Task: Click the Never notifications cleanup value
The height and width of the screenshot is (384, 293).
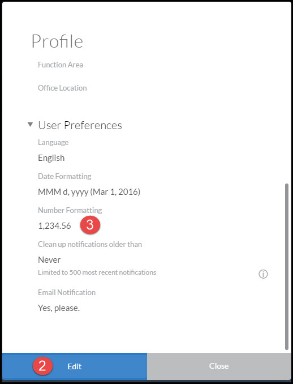Action: tap(49, 260)
